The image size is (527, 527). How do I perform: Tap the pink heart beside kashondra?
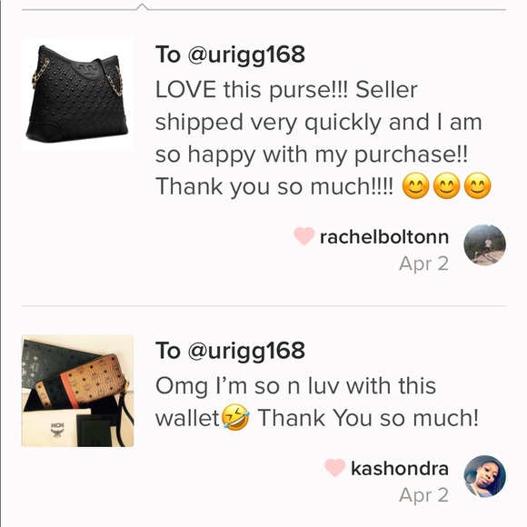coord(335,468)
